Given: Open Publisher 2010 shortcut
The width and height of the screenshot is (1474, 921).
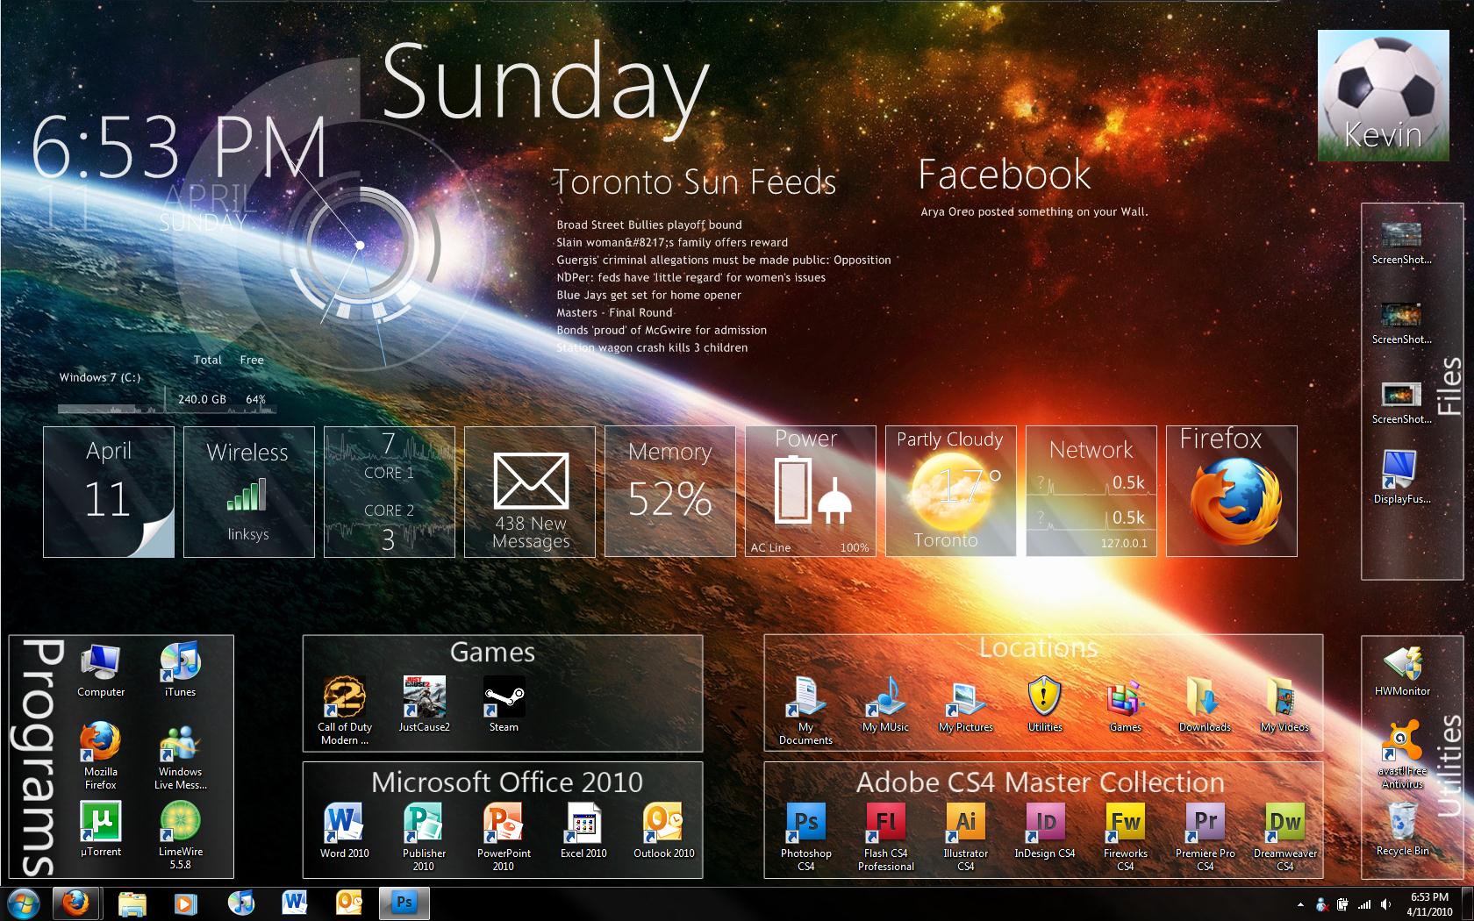Looking at the screenshot, I should coord(424,837).
